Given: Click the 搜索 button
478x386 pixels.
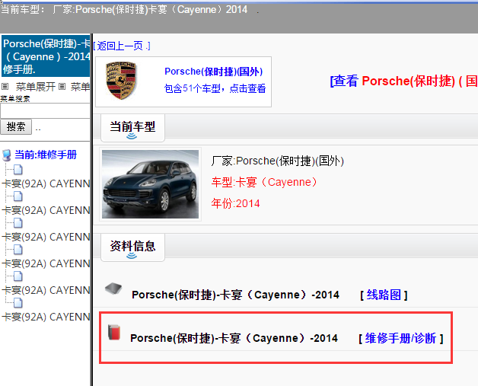Looking at the screenshot, I should click(x=16, y=127).
